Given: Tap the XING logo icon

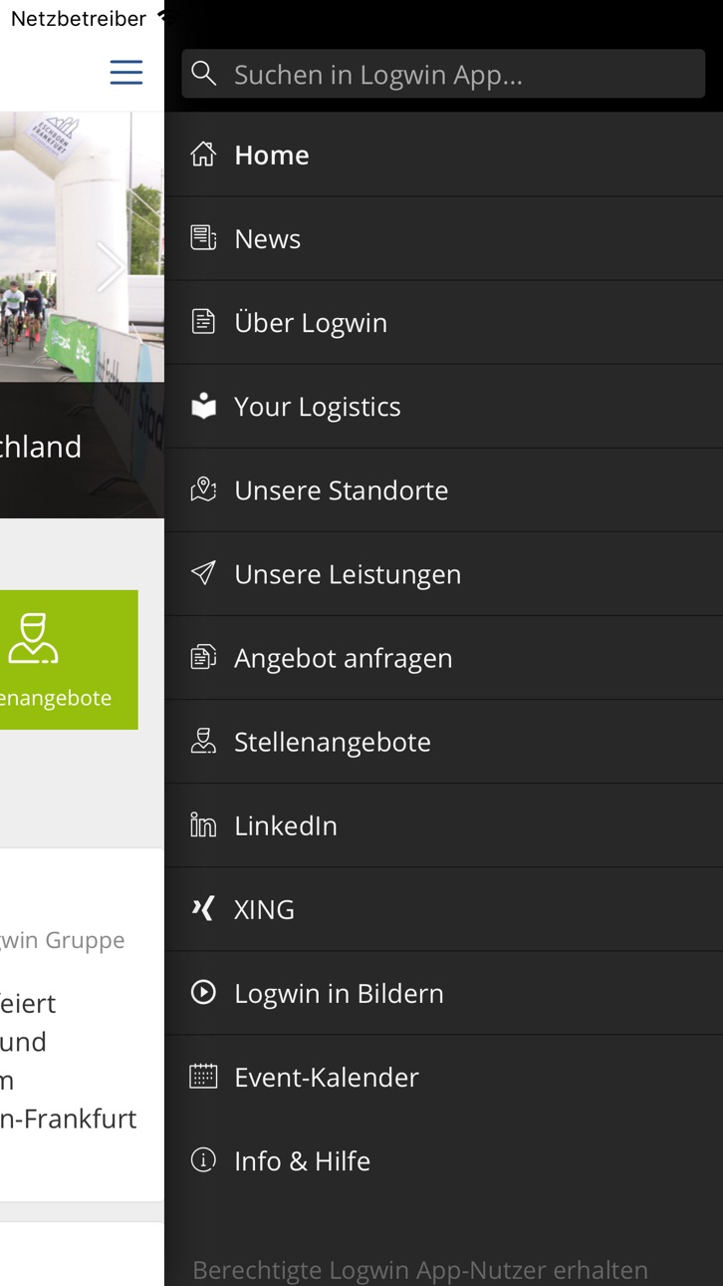Looking at the screenshot, I should click(203, 908).
